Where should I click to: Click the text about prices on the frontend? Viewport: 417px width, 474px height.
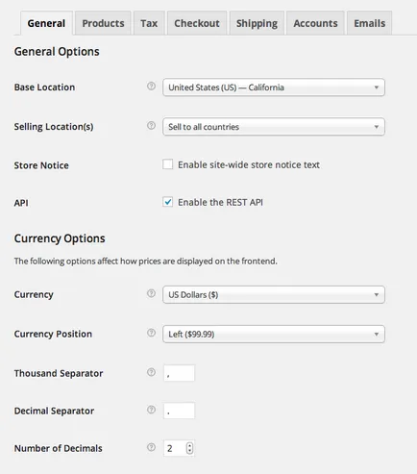point(146,262)
